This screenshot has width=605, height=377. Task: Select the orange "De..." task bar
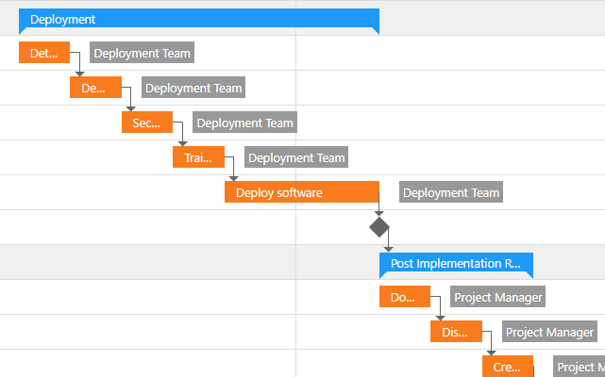pos(95,88)
